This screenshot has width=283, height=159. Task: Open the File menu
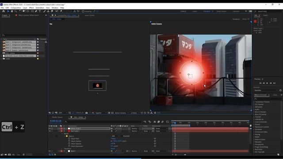pyautogui.click(x=2, y=8)
